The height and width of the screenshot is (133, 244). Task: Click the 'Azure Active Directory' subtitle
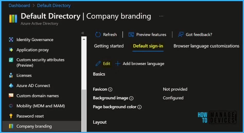[x=39, y=24]
